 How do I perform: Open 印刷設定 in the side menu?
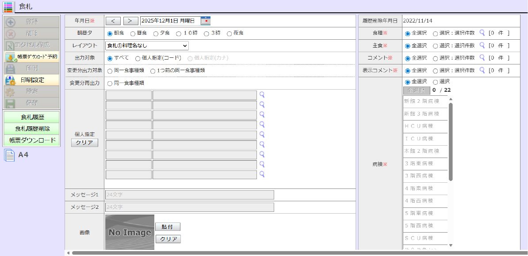[x=31, y=80]
